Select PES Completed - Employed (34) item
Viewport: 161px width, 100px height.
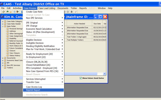pyautogui.click(x=44, y=68)
